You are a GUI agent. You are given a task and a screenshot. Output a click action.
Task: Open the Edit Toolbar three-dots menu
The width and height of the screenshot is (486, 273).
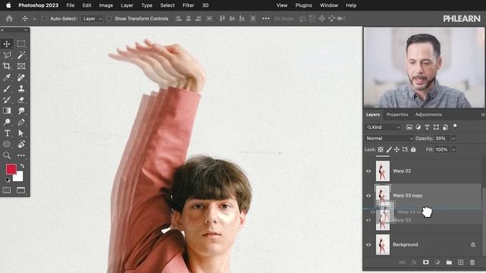point(21,155)
